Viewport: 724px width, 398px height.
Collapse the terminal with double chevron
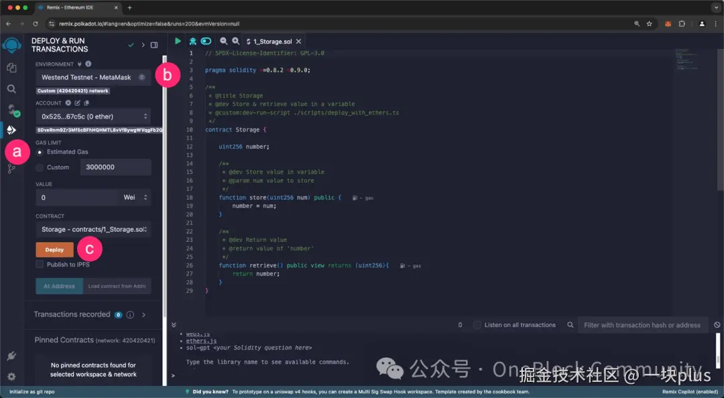174,325
